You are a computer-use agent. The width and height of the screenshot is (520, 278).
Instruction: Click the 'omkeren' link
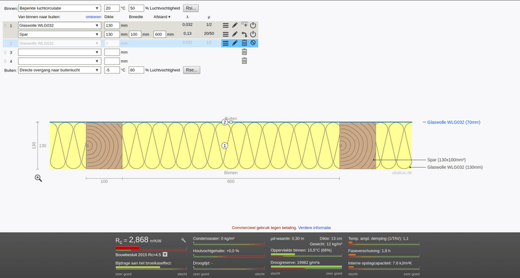(93, 16)
